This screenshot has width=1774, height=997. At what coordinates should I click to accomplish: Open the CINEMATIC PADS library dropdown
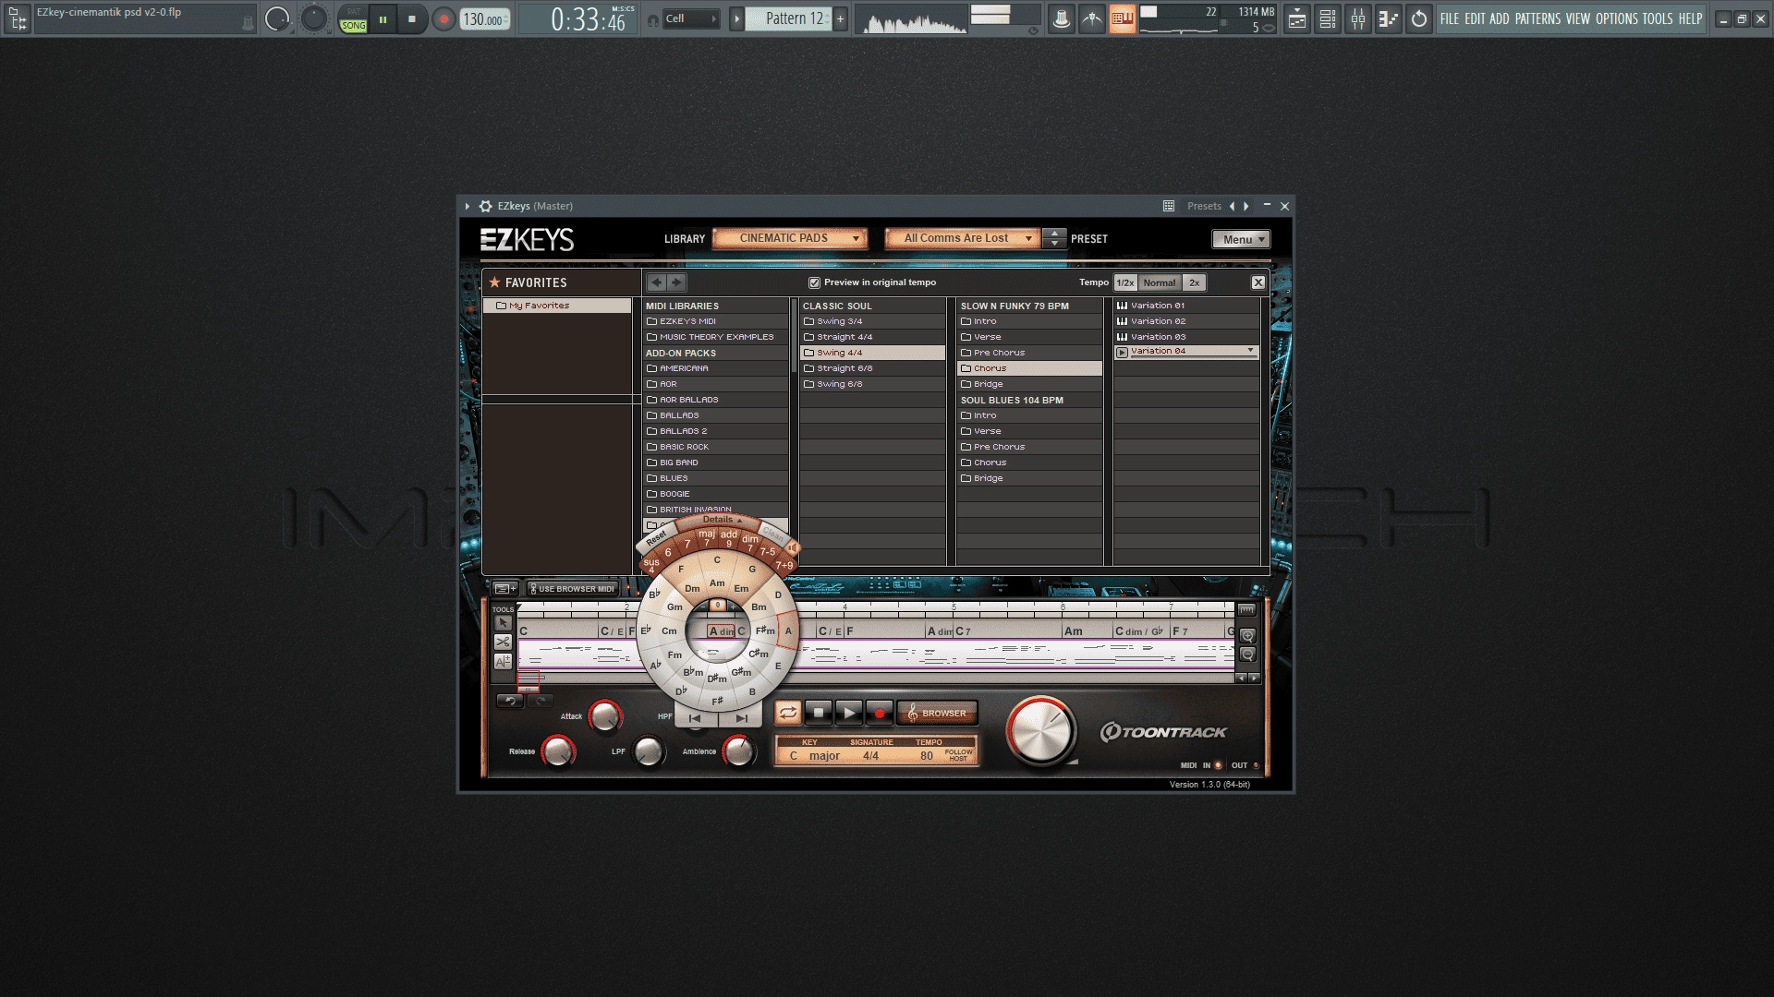(790, 238)
